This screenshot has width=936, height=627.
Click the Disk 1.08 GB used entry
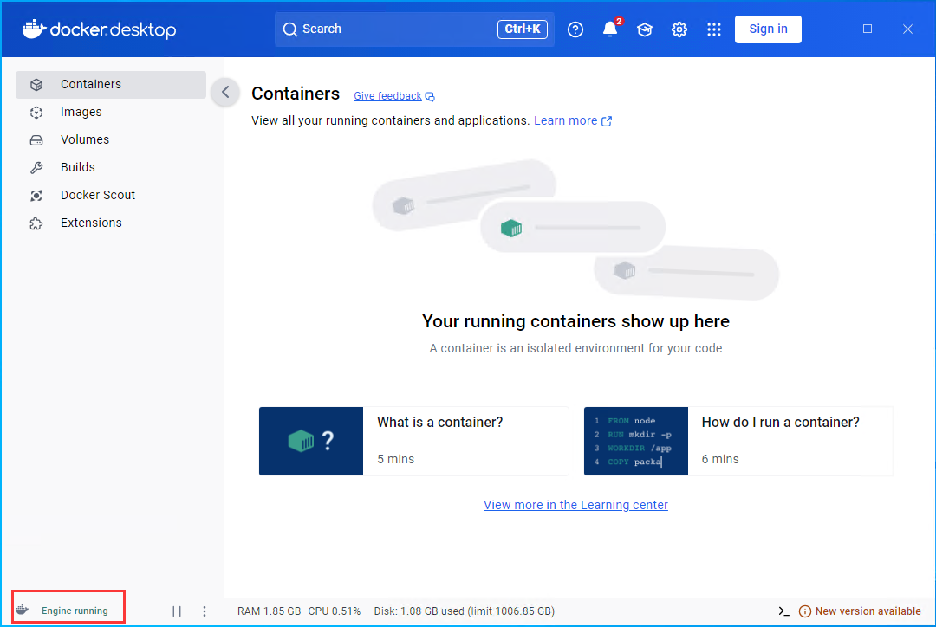465,611
